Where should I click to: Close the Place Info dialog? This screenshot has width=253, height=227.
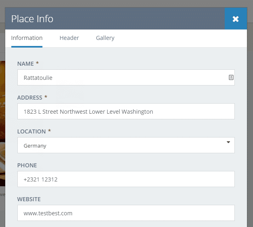click(x=236, y=19)
